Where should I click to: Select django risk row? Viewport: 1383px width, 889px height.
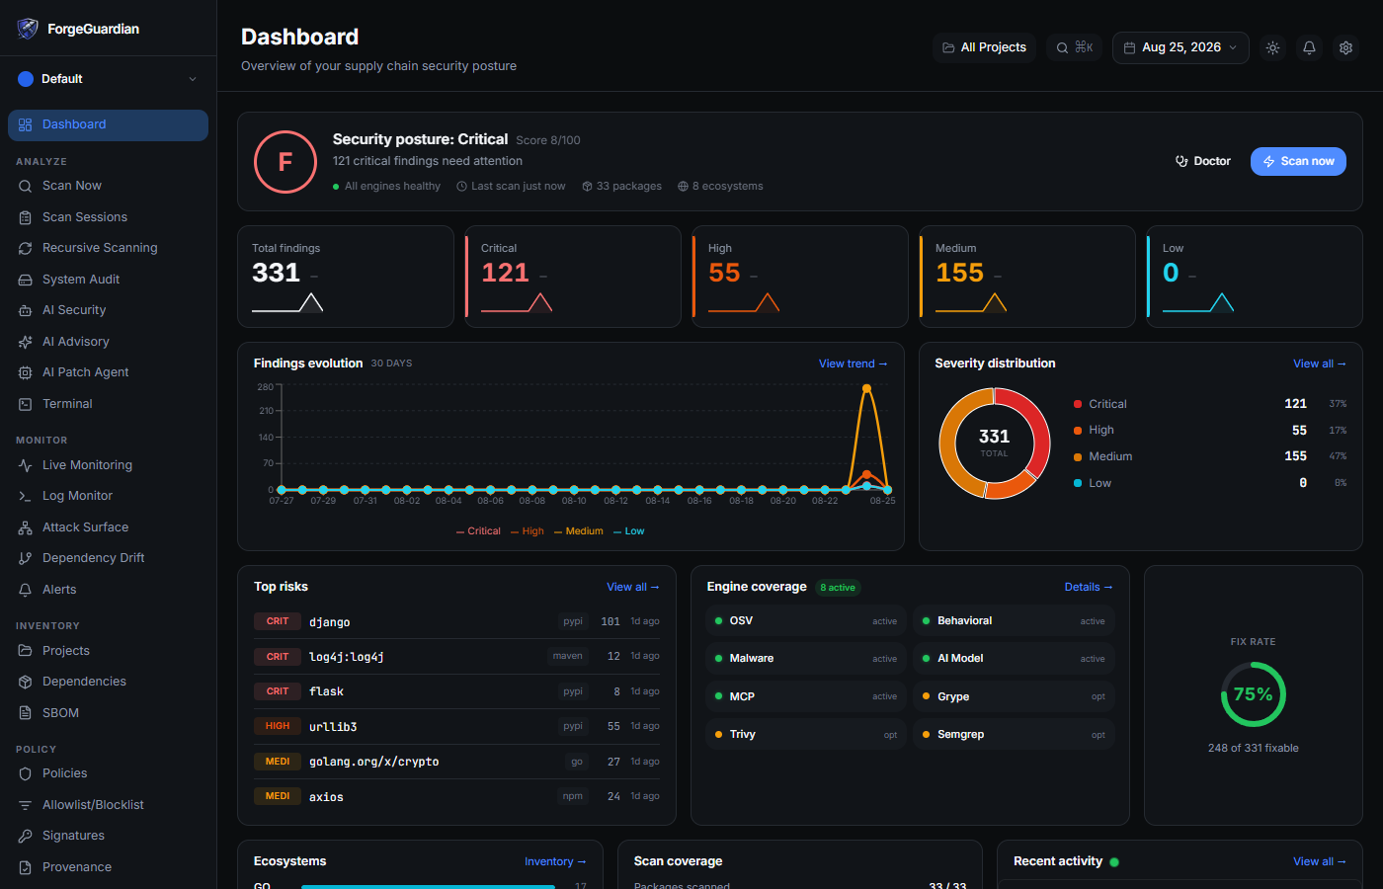tap(456, 621)
